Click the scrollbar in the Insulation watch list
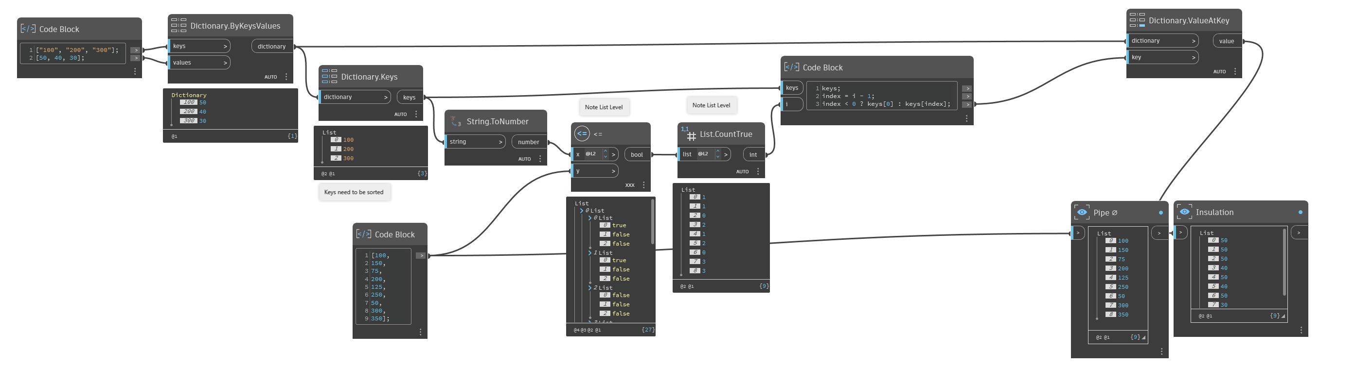 click(1284, 262)
